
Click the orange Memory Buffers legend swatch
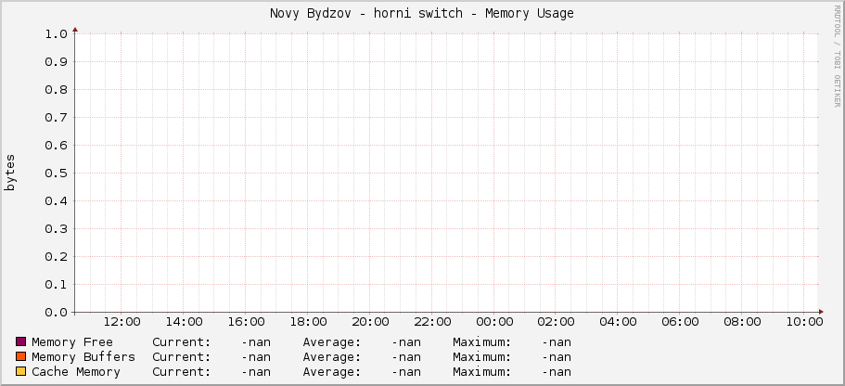(x=21, y=357)
